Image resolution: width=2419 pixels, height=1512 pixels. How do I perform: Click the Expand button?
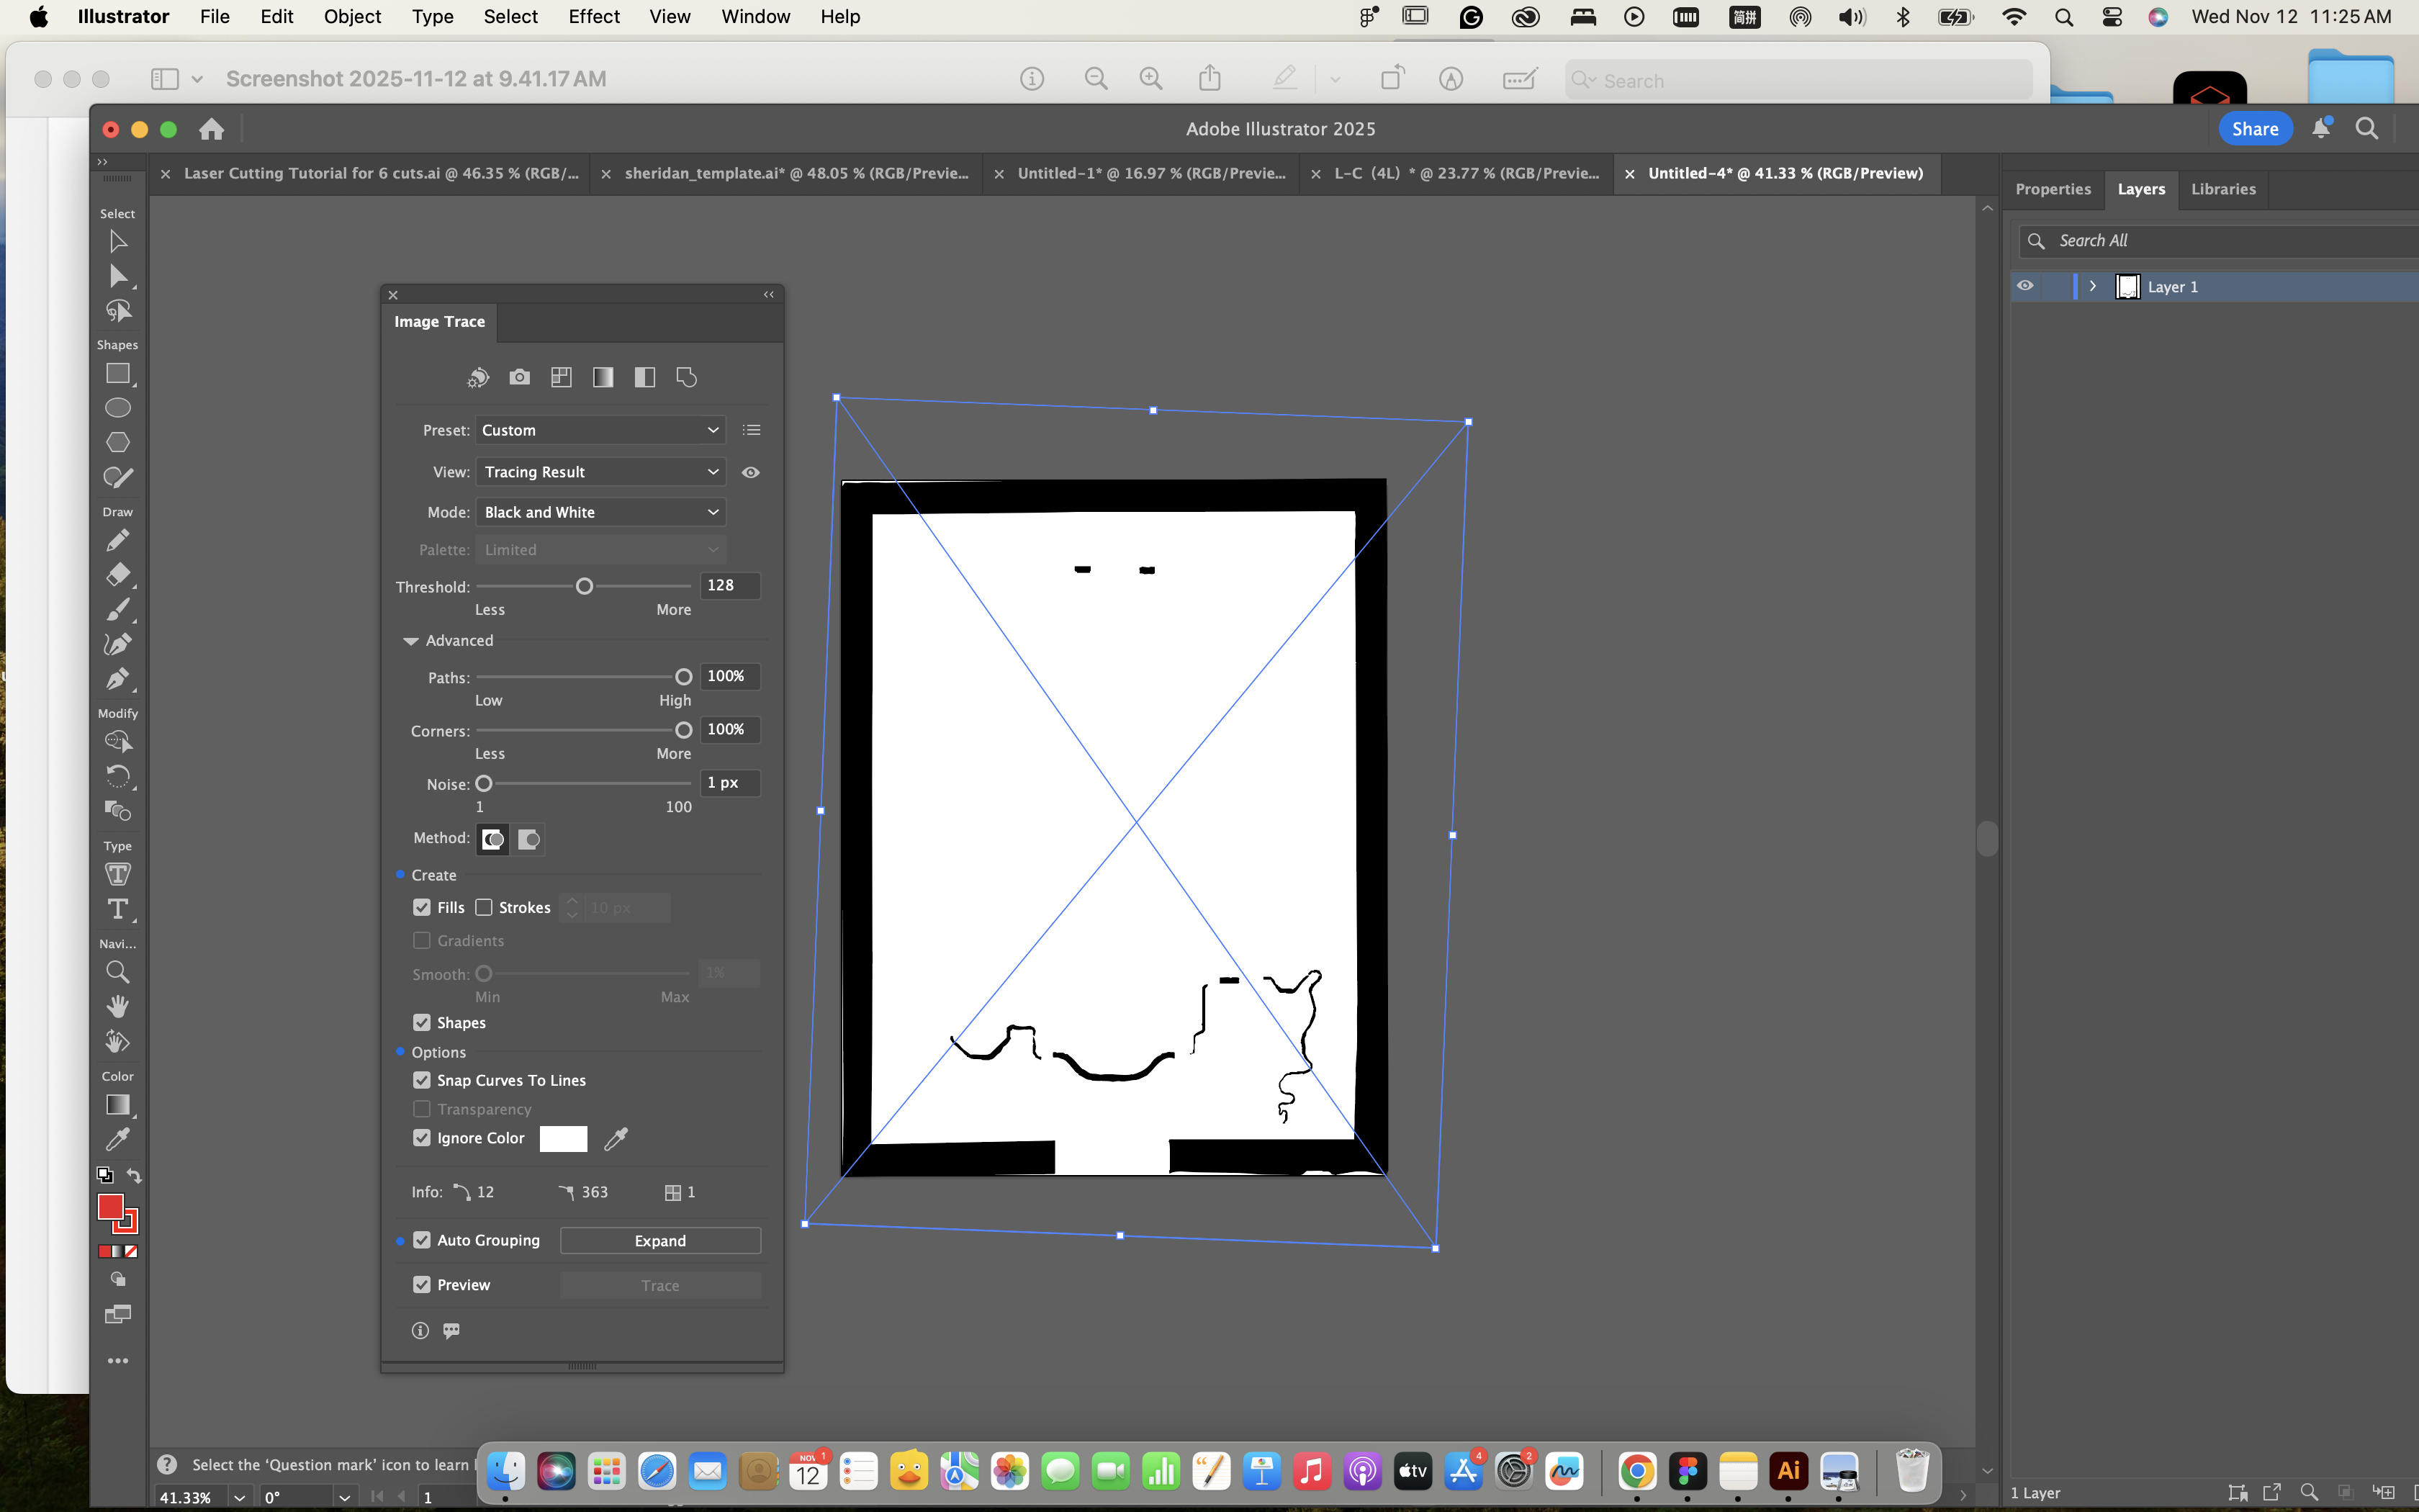click(x=659, y=1240)
